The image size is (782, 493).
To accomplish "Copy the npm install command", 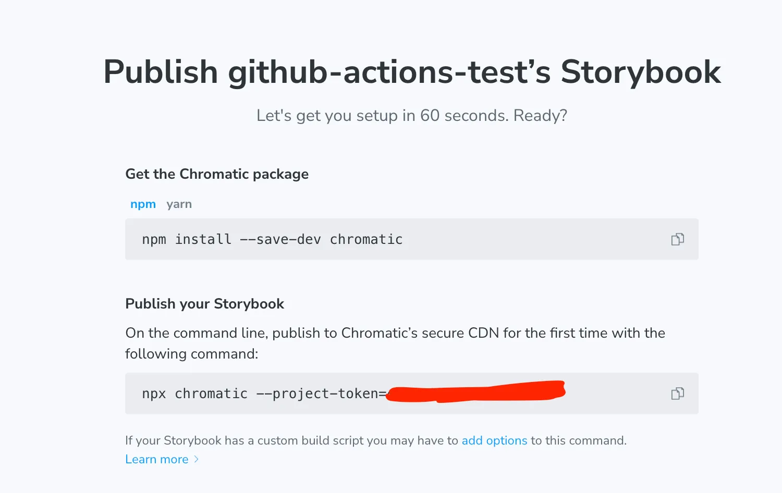I will pyautogui.click(x=677, y=239).
